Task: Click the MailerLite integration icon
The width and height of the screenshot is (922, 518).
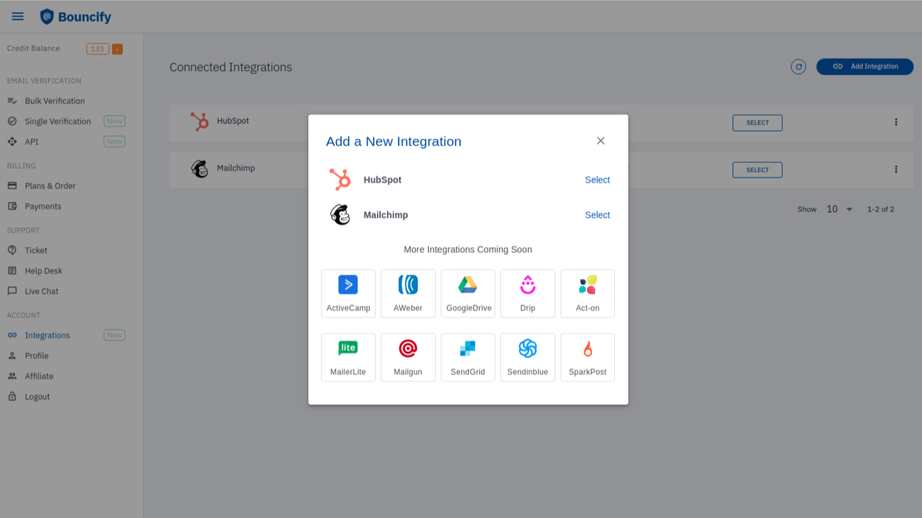Action: [x=348, y=357]
